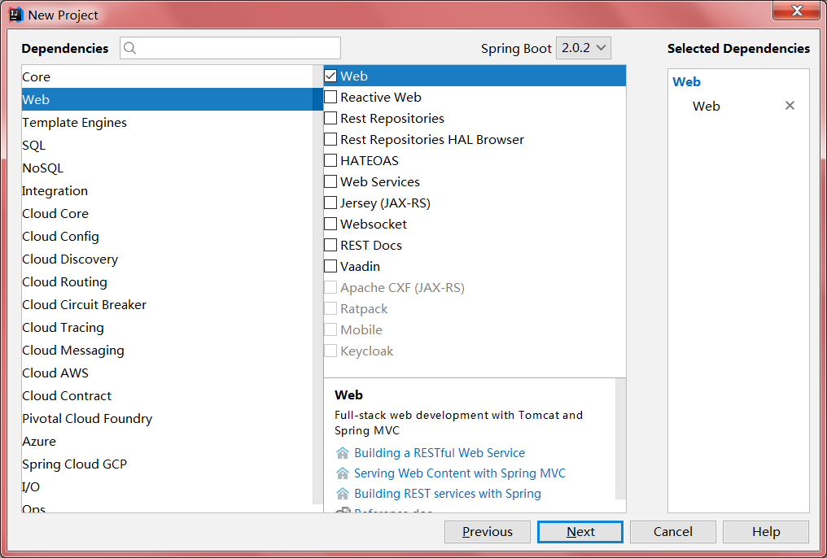
Task: Click house icon beside Serving Web Content
Action: [343, 473]
